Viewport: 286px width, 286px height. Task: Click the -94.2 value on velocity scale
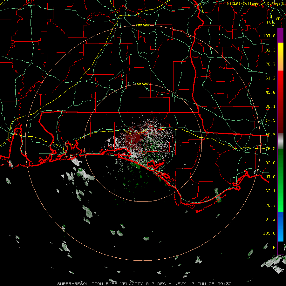pos(269,219)
